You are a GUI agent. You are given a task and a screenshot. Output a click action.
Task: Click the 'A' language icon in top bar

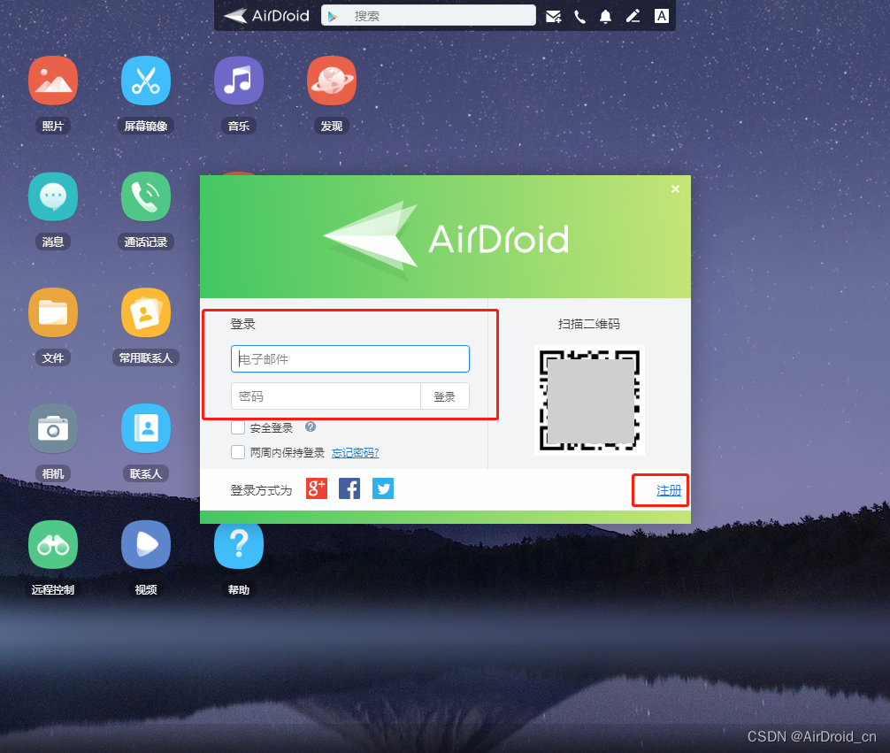[661, 16]
